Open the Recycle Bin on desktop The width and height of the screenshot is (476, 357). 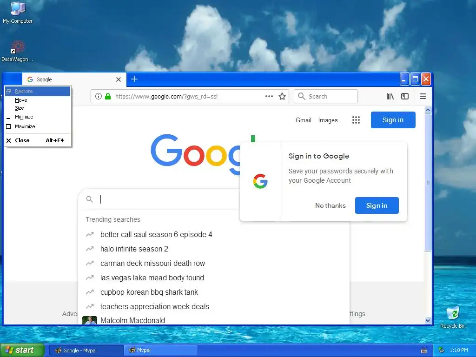pos(453,317)
